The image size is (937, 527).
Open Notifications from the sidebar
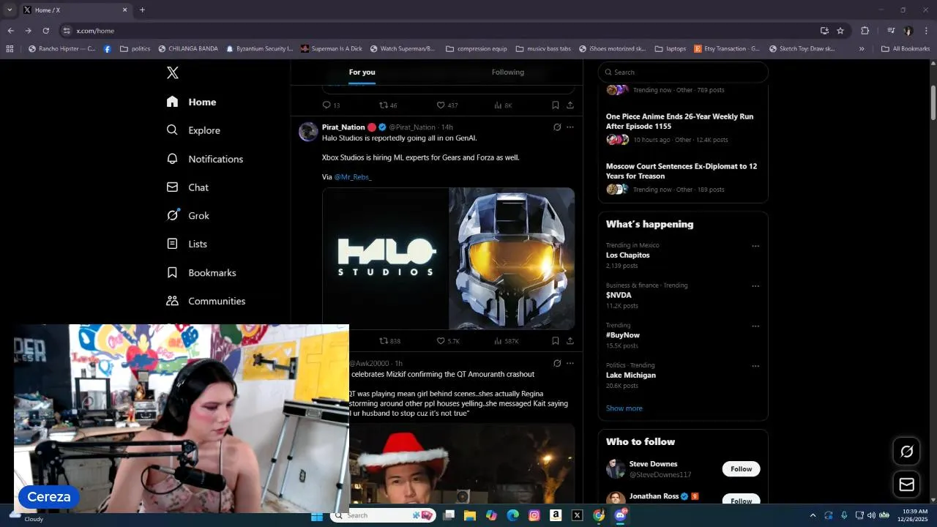point(204,159)
